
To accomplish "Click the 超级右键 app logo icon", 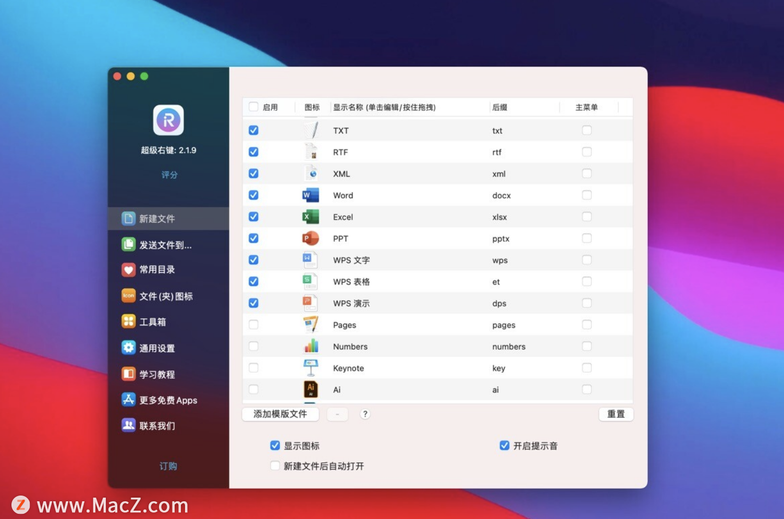I will (x=168, y=120).
